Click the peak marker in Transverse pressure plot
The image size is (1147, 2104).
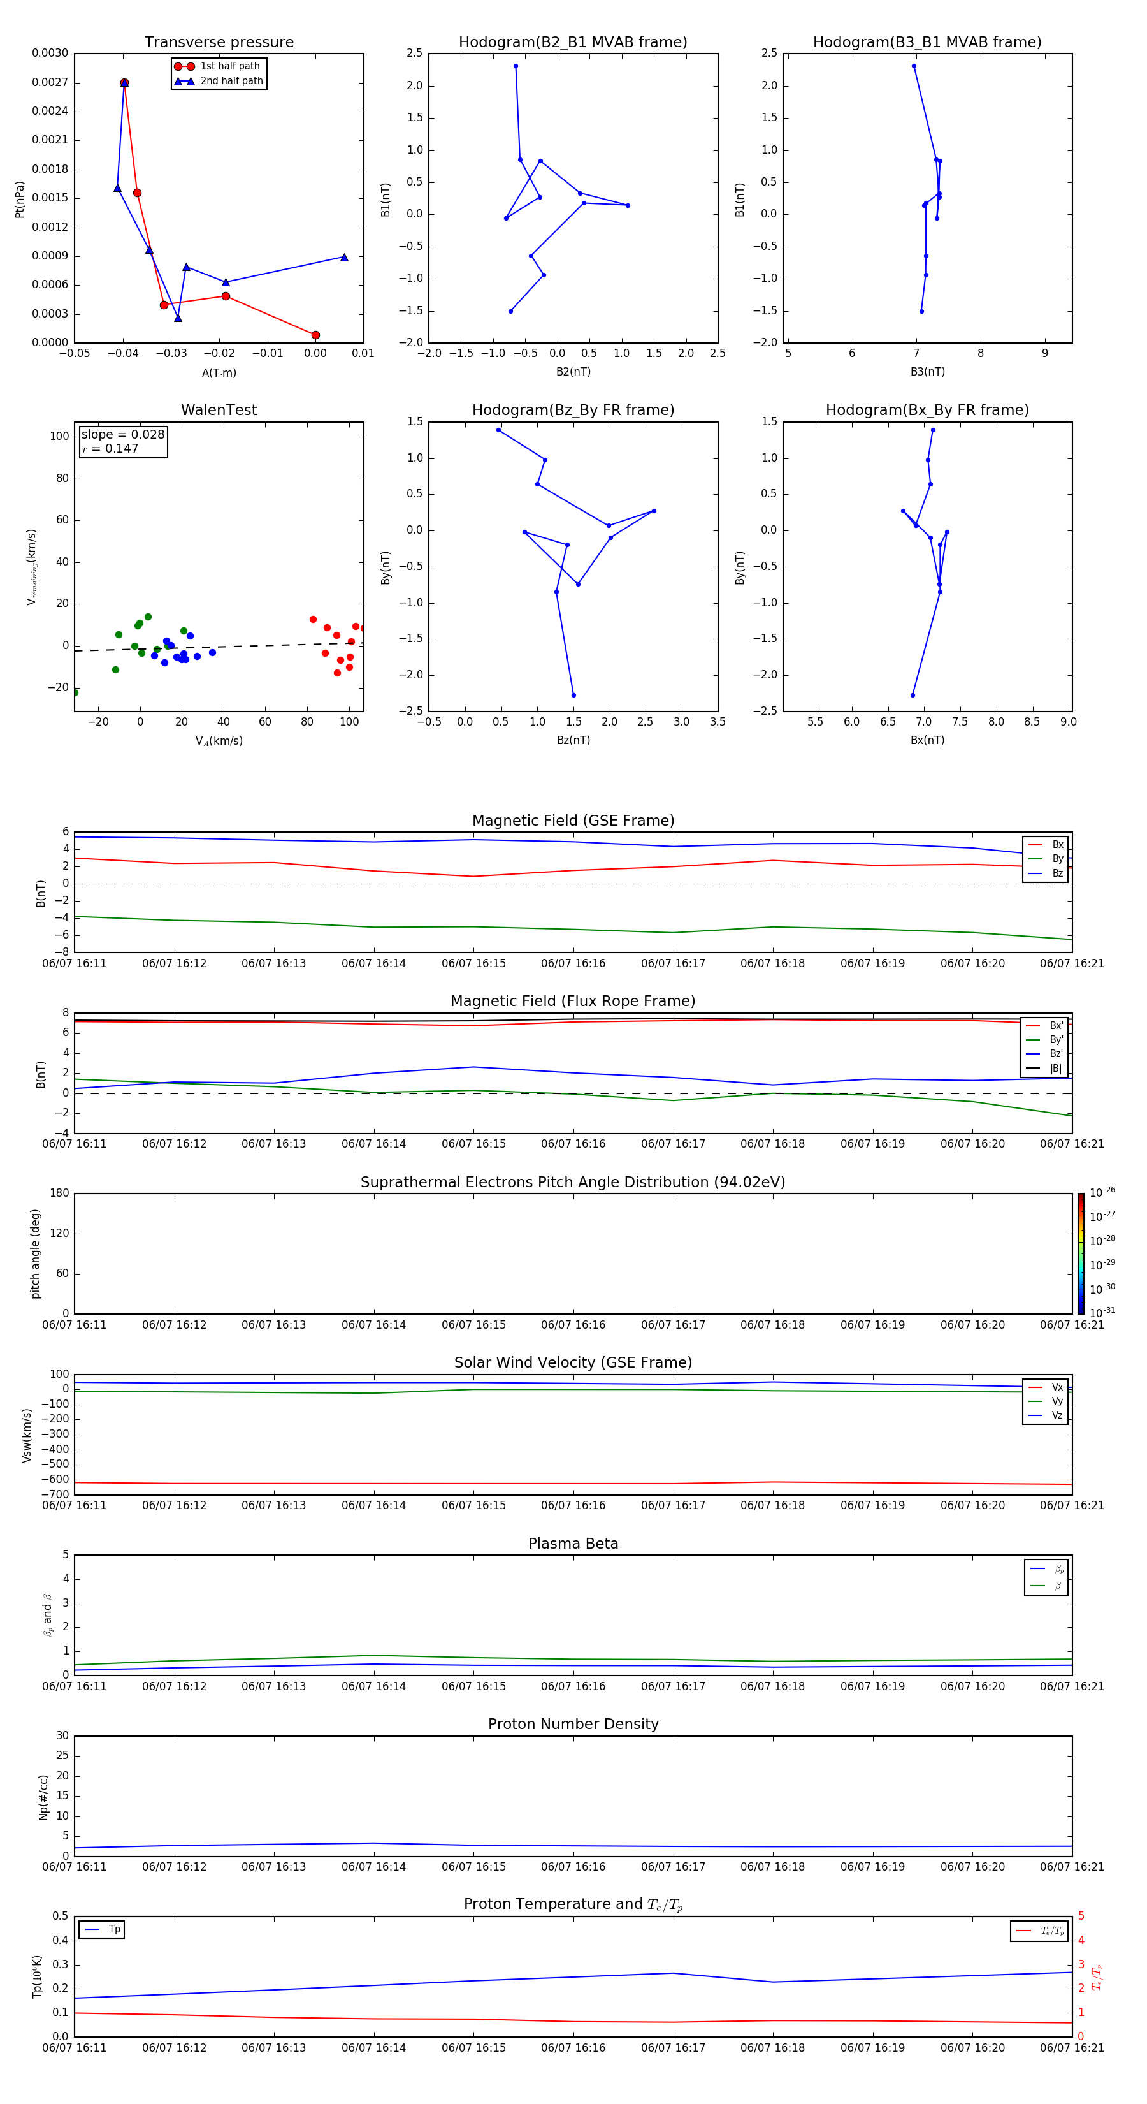124,82
